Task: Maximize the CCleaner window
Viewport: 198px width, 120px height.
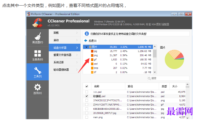Action: [181, 14]
